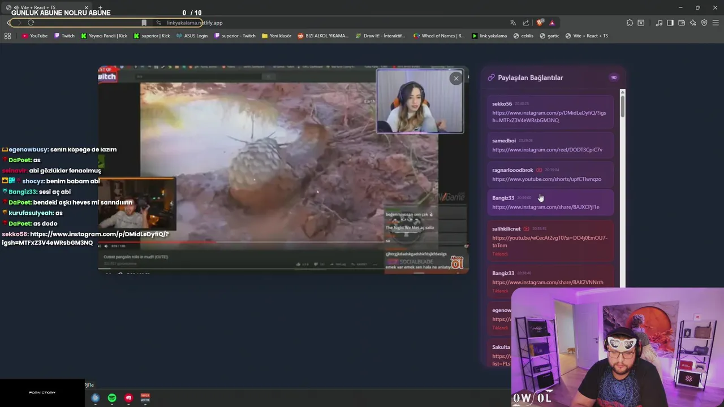This screenshot has height=407, width=724.
Task: Open the Brave Wallet icon
Action: point(682,23)
